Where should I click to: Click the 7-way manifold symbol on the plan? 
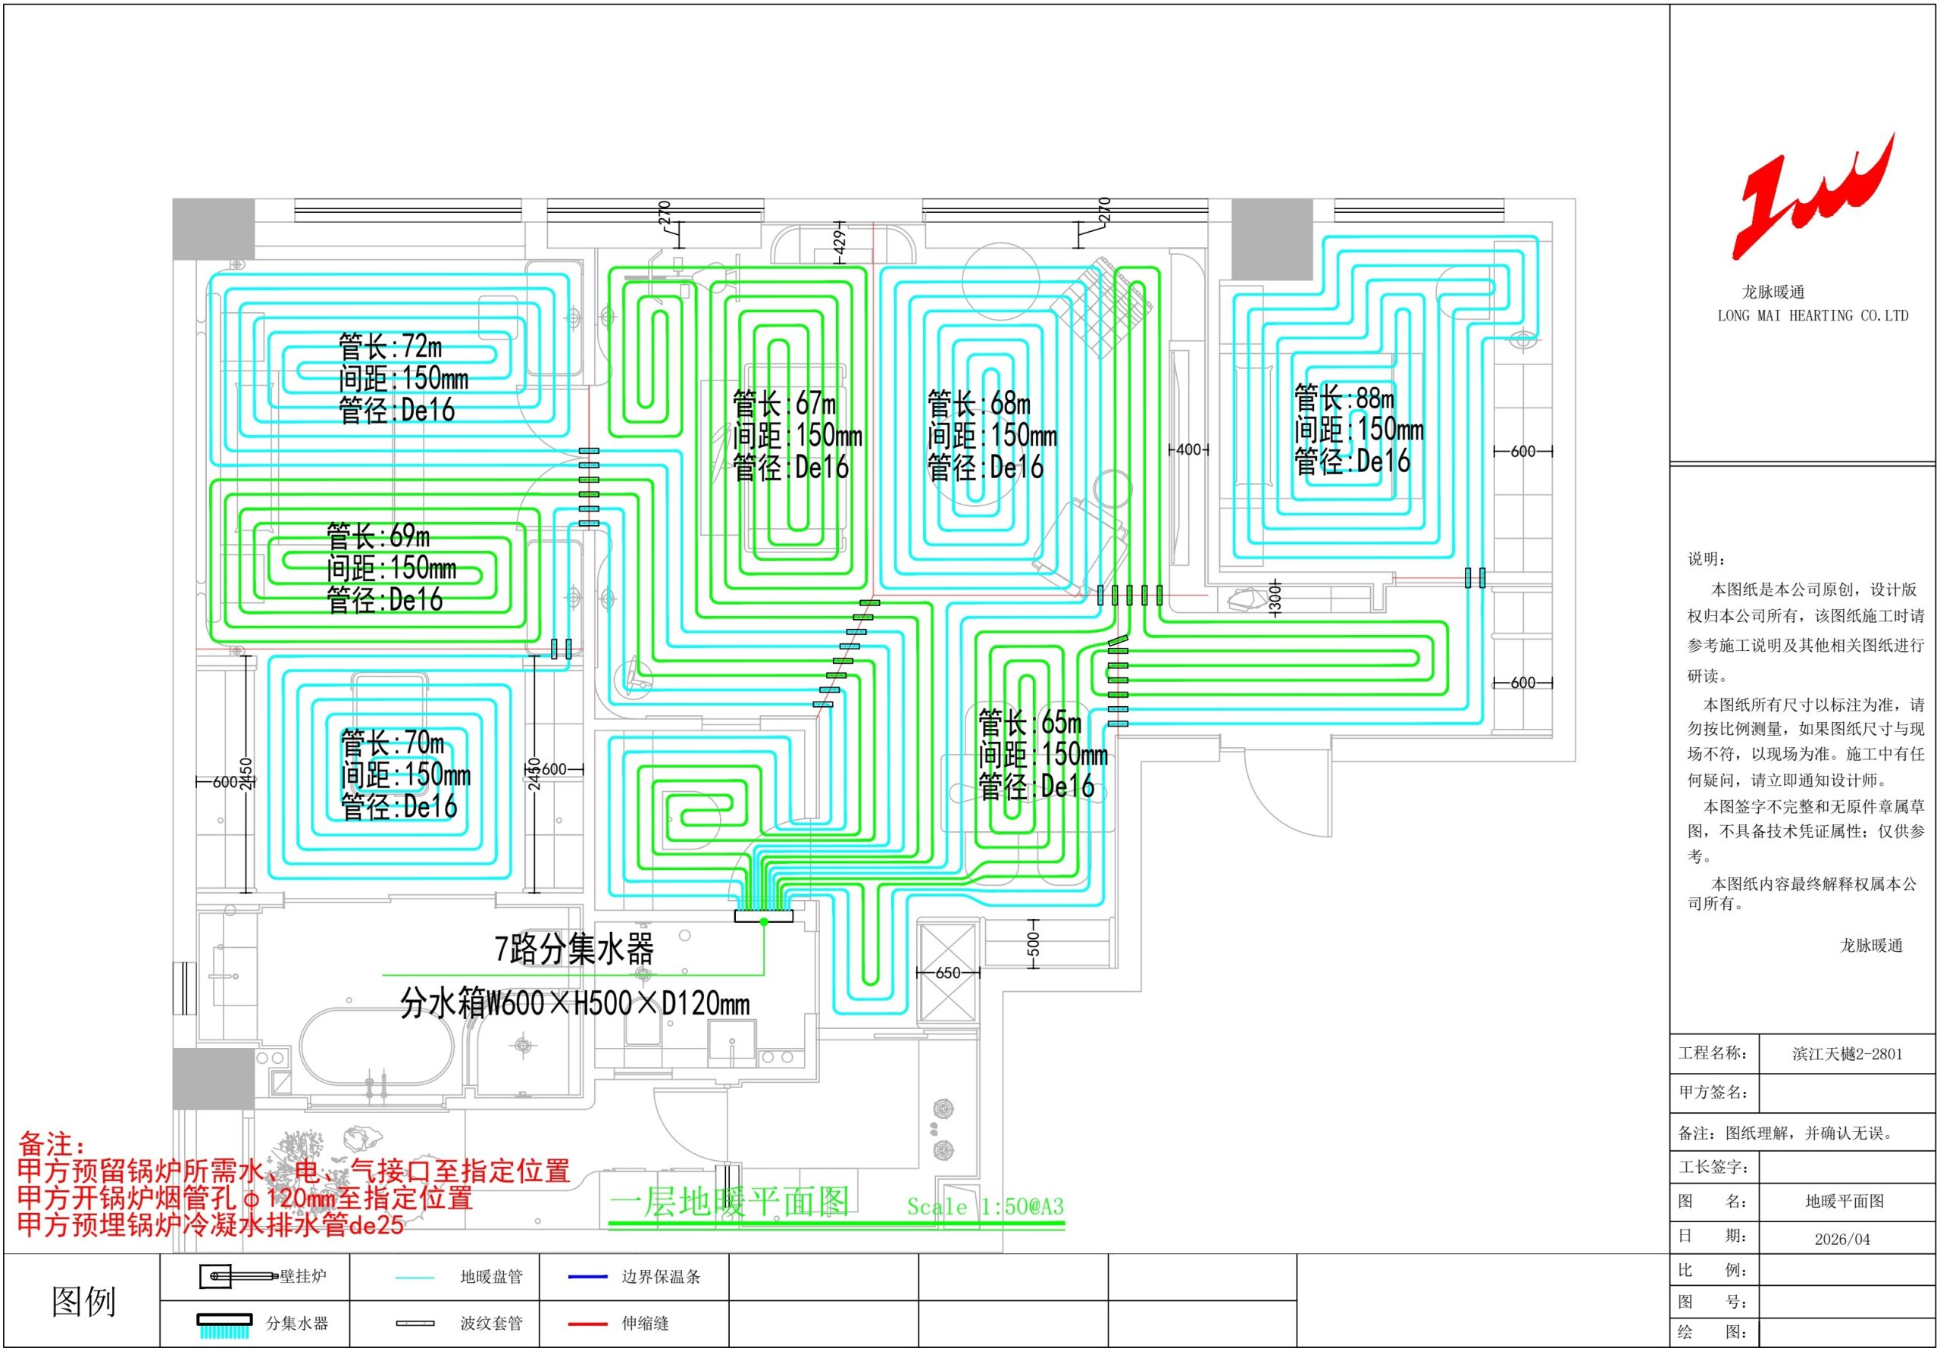point(764,915)
